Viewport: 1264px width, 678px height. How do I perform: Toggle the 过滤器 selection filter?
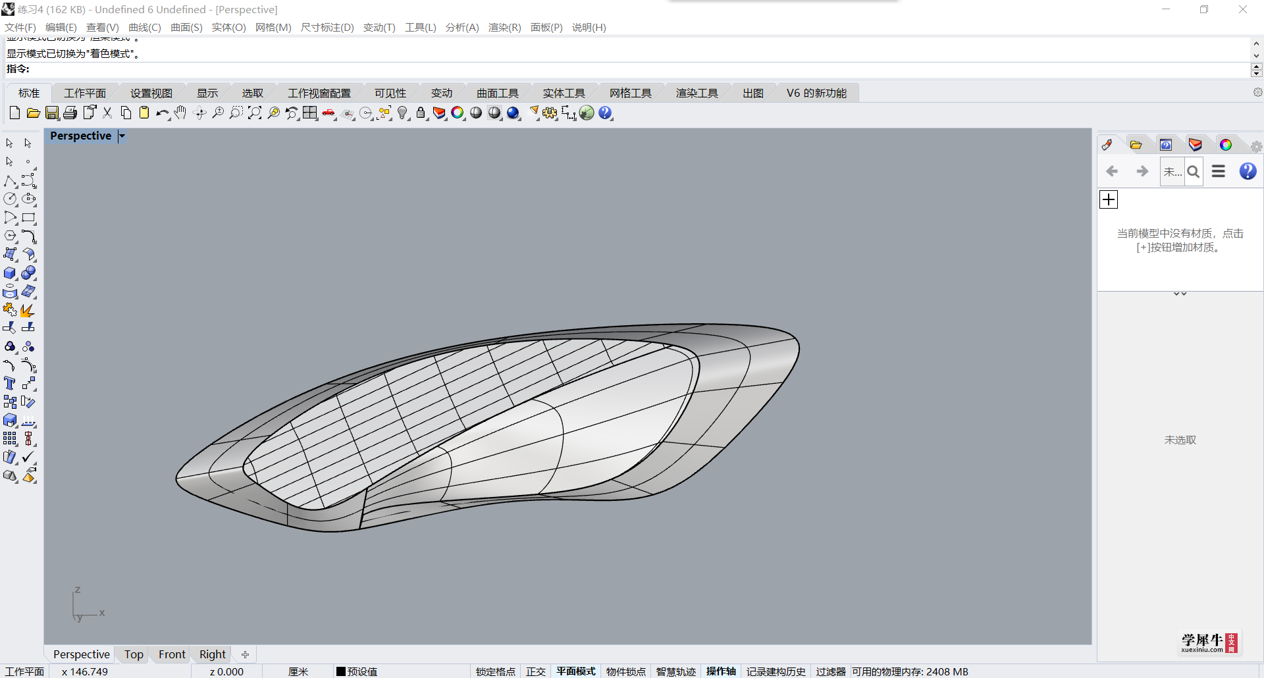[831, 671]
